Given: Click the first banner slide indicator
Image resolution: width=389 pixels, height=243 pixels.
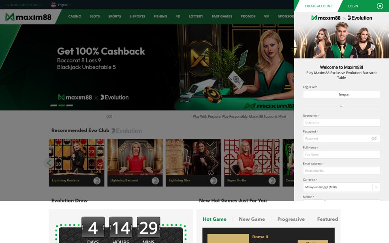Looking at the screenshot, I should (x=53, y=105).
